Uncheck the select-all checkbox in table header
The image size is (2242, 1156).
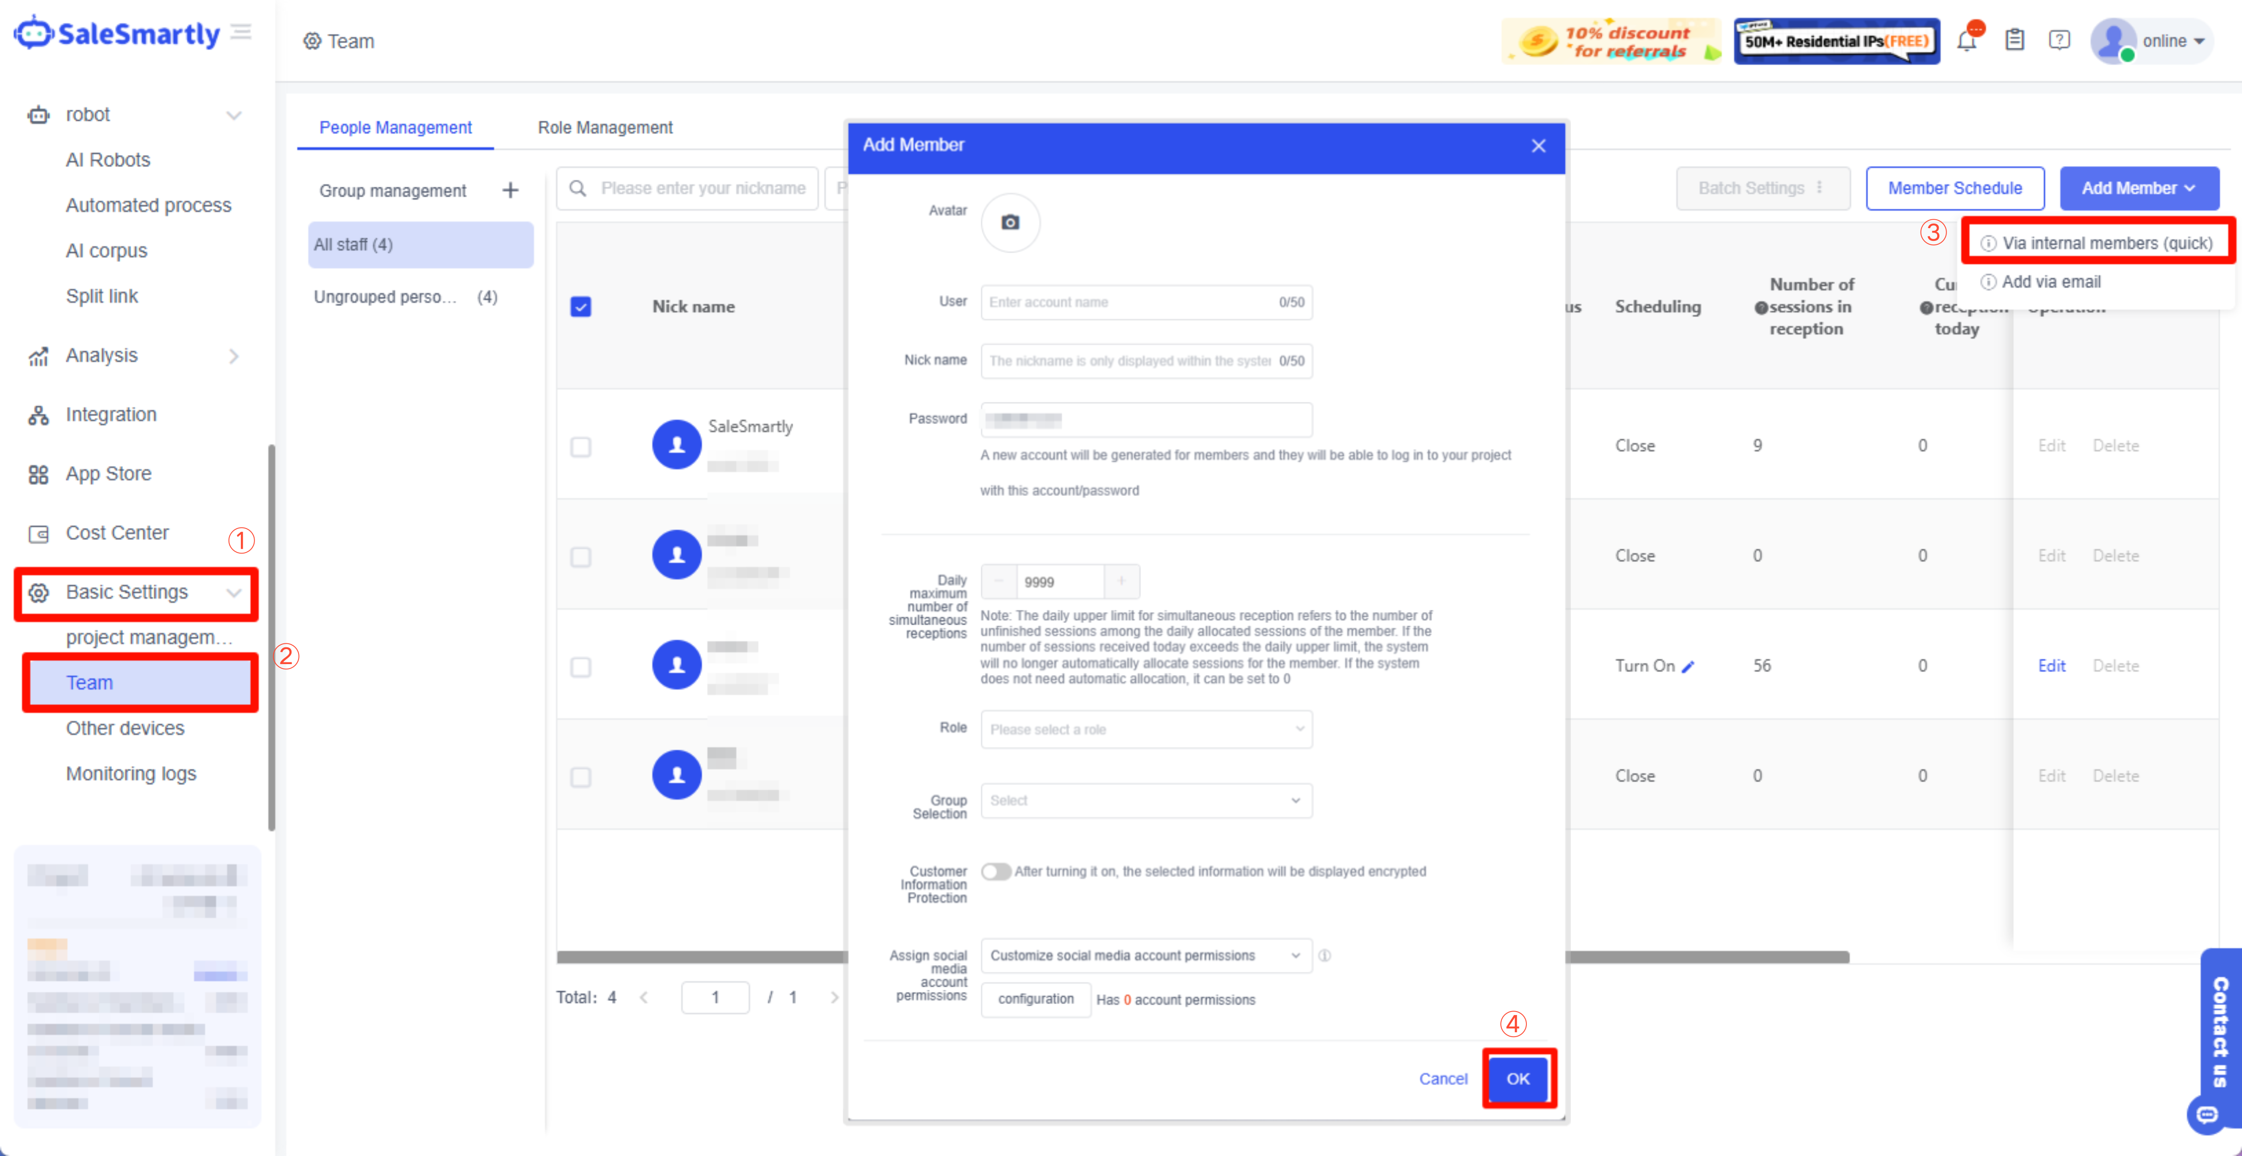click(x=580, y=307)
